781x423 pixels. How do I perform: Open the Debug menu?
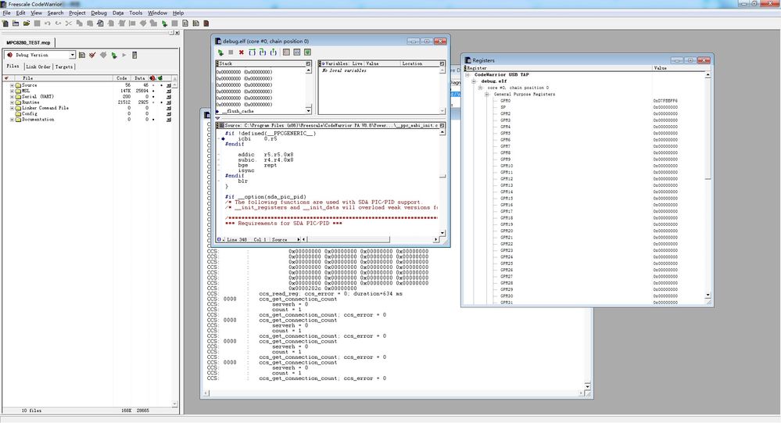99,13
